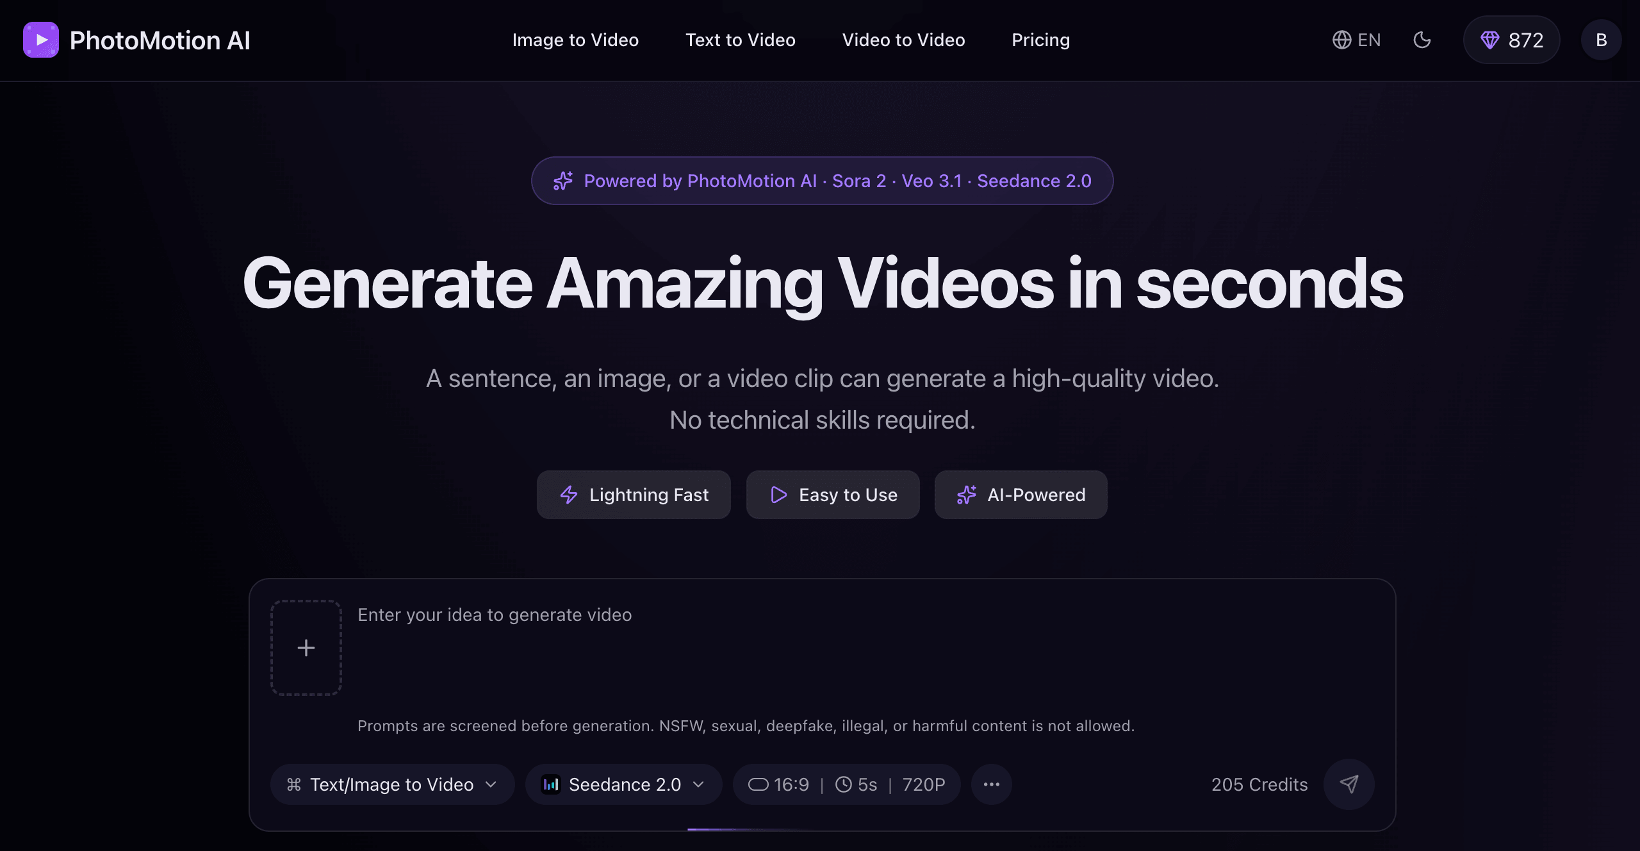1640x851 pixels.
Task: Toggle dark mode with the moon icon
Action: coord(1422,40)
